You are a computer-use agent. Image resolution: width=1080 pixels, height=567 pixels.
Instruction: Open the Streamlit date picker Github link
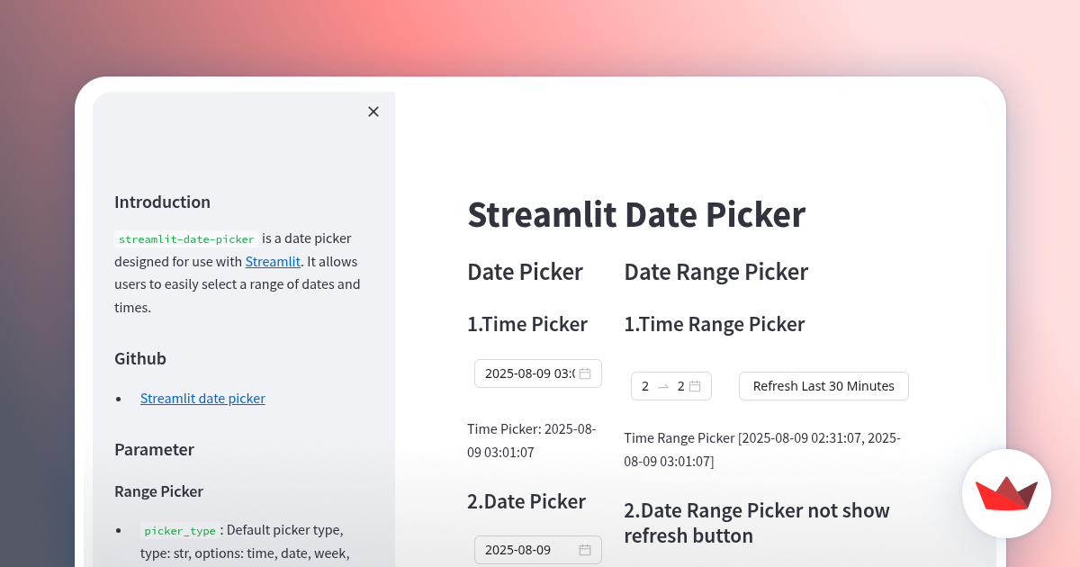click(202, 398)
